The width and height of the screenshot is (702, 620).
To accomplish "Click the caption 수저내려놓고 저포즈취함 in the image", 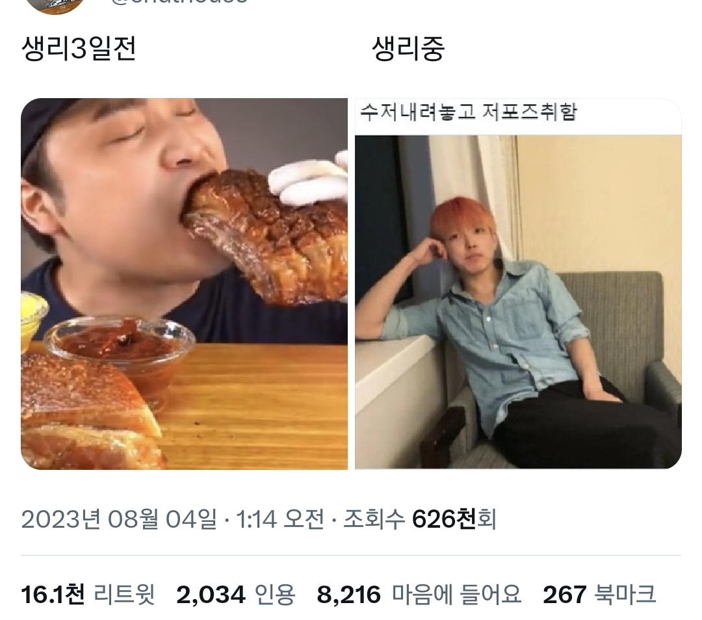I will tap(468, 112).
